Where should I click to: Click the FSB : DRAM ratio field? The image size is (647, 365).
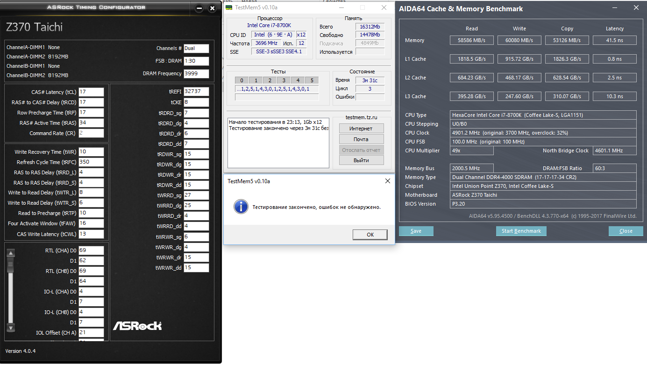pyautogui.click(x=196, y=61)
